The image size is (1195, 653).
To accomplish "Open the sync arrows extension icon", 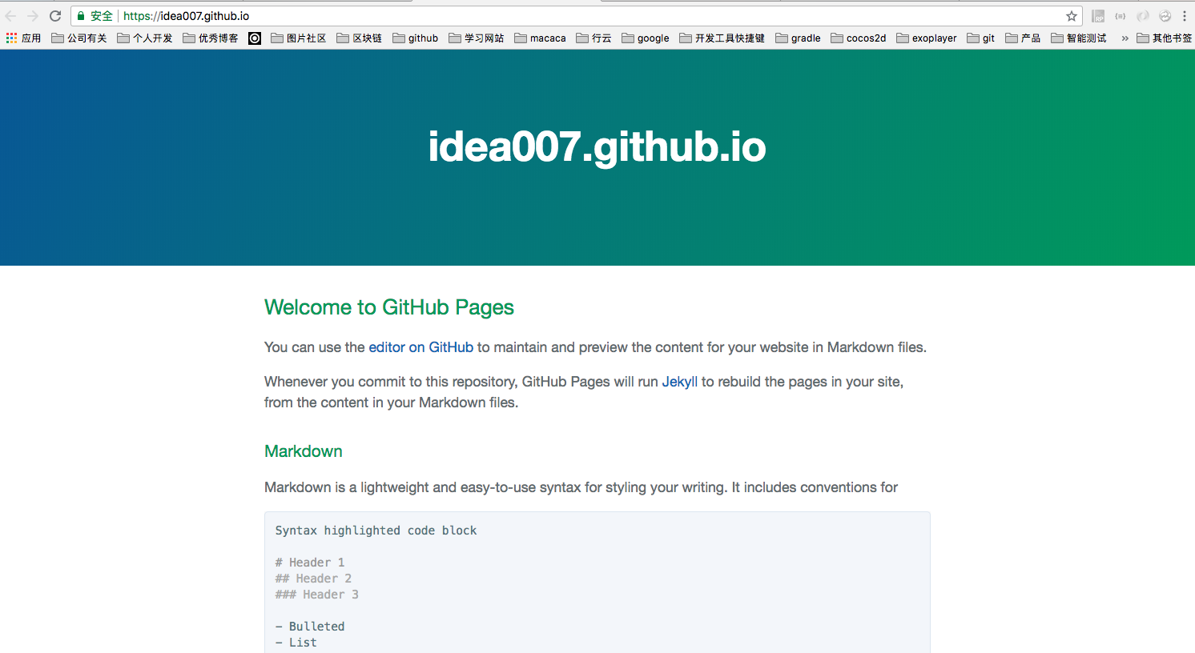I will pyautogui.click(x=1165, y=16).
